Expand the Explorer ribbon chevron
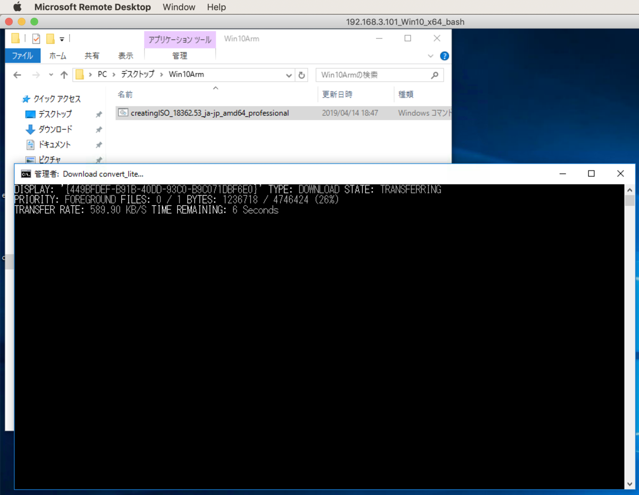This screenshot has height=495, width=639. point(431,56)
